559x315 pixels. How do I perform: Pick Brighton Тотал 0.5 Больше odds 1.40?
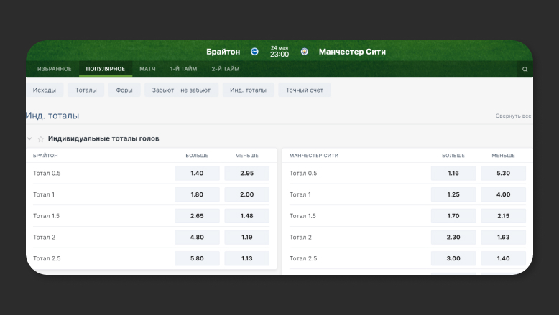[x=197, y=173]
